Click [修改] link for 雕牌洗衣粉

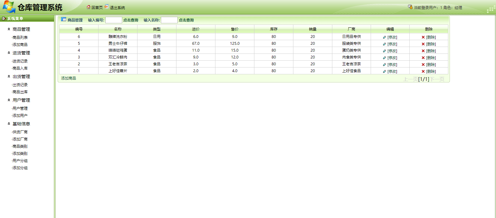pos(392,37)
